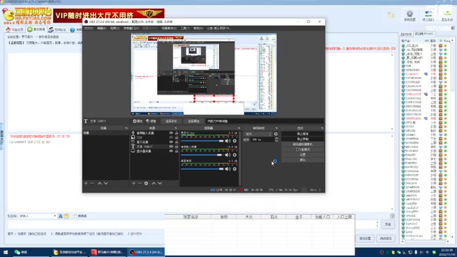The width and height of the screenshot is (457, 257).
Task: Pop out the Sources dock panel
Action: click(176, 128)
